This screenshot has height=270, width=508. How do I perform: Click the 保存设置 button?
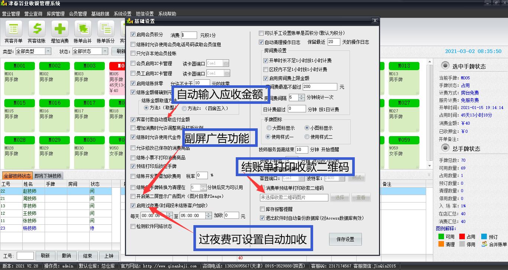(345, 239)
